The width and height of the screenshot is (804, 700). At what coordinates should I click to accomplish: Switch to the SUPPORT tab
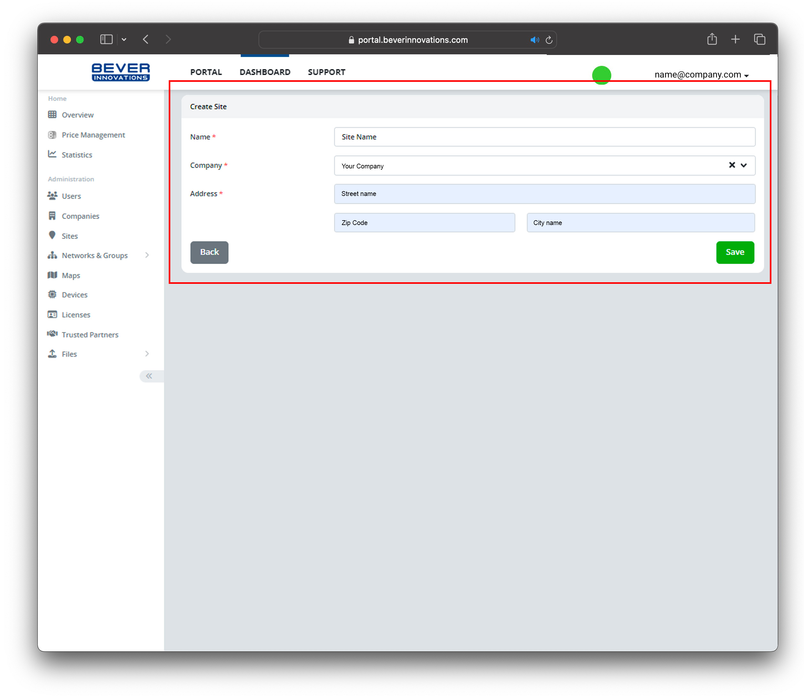(x=327, y=72)
